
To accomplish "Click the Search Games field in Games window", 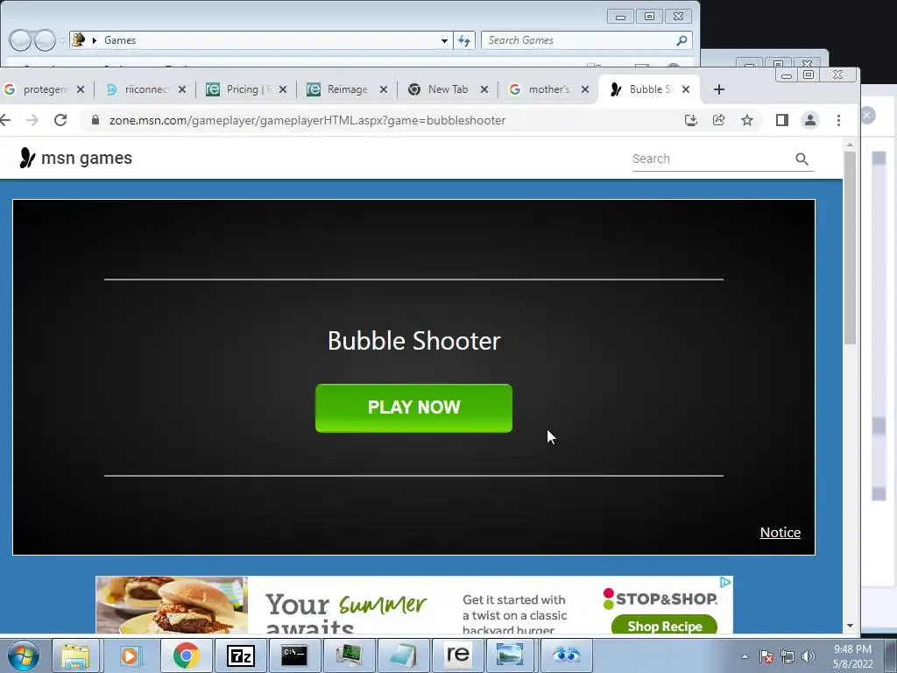I will coord(580,40).
